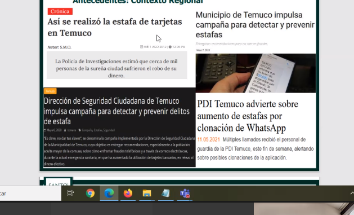Click the orange Temuco tag label
Image resolution: width=354 pixels, height=215 pixels.
[50, 91]
